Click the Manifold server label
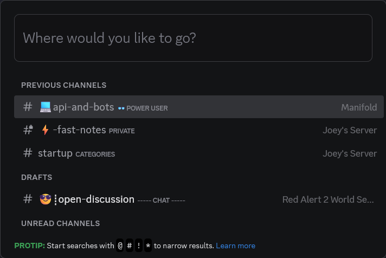This screenshot has height=258, width=386. [359, 107]
